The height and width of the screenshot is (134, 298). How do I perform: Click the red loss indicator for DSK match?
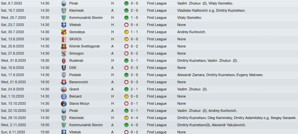coord(126,68)
